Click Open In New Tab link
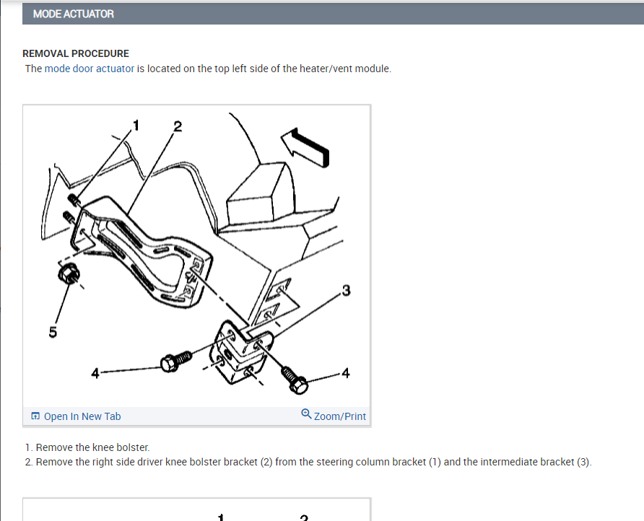 [x=82, y=416]
